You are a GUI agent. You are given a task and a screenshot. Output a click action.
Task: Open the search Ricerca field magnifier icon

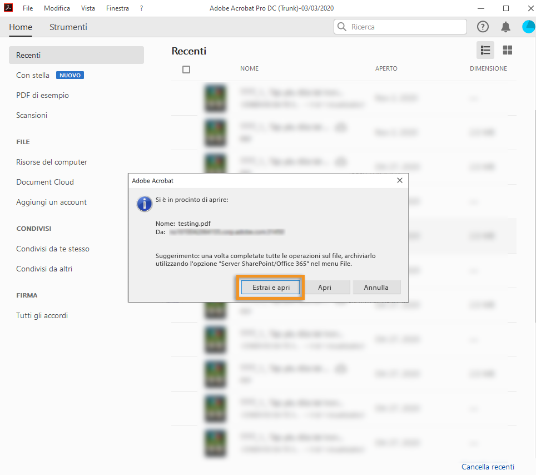point(341,26)
